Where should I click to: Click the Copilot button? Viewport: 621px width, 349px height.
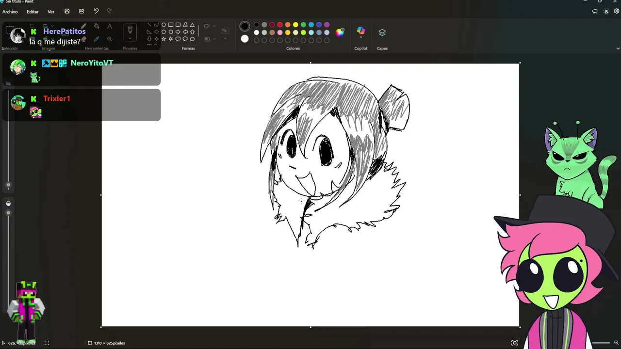click(361, 31)
